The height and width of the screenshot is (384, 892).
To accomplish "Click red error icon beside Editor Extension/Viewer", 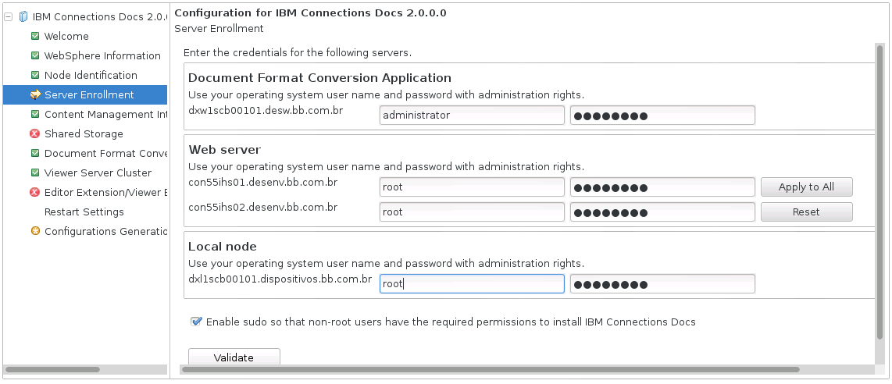I will point(35,192).
